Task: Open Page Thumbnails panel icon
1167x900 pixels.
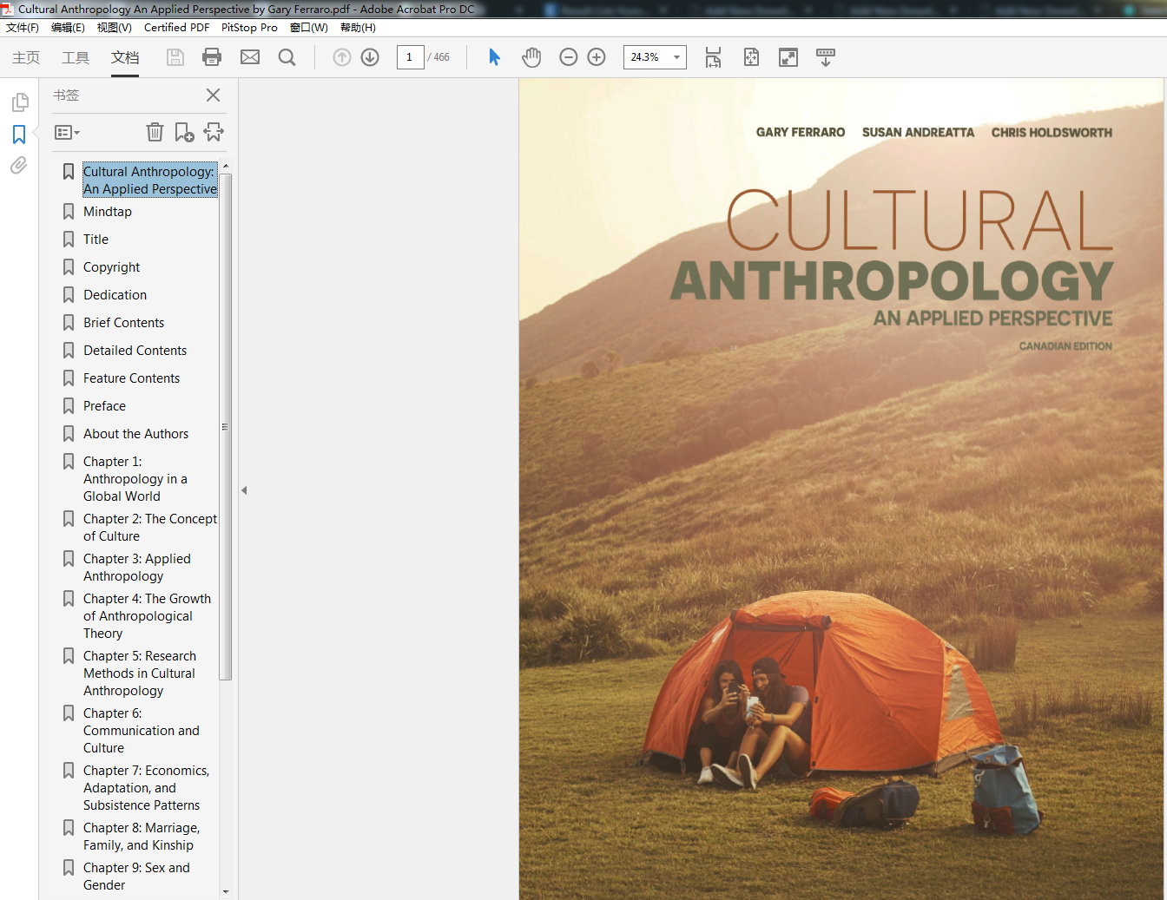Action: [x=20, y=102]
